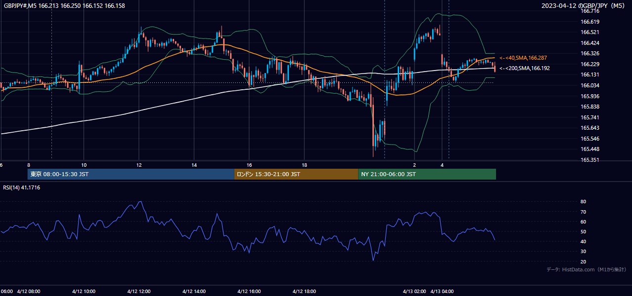This screenshot has width=632, height=296.
Task: Click price axis label 166.619
Action: point(590,22)
